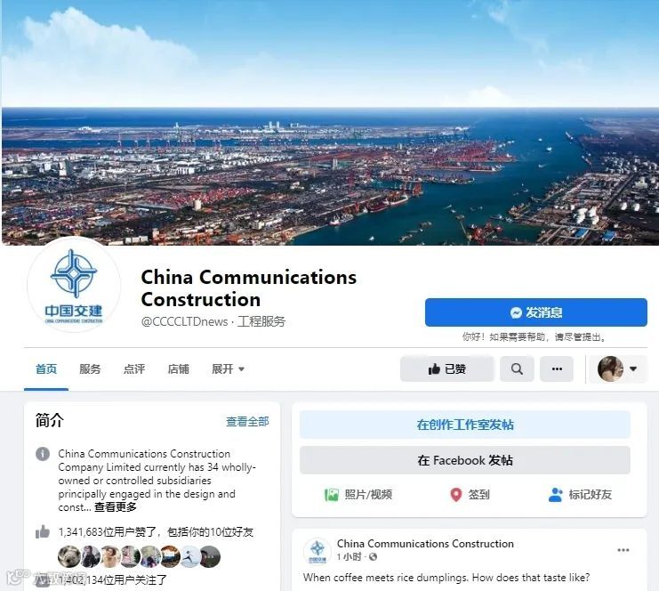This screenshot has height=591, width=659.
Task: Click the 照片/视频 photo icon
Action: point(331,495)
